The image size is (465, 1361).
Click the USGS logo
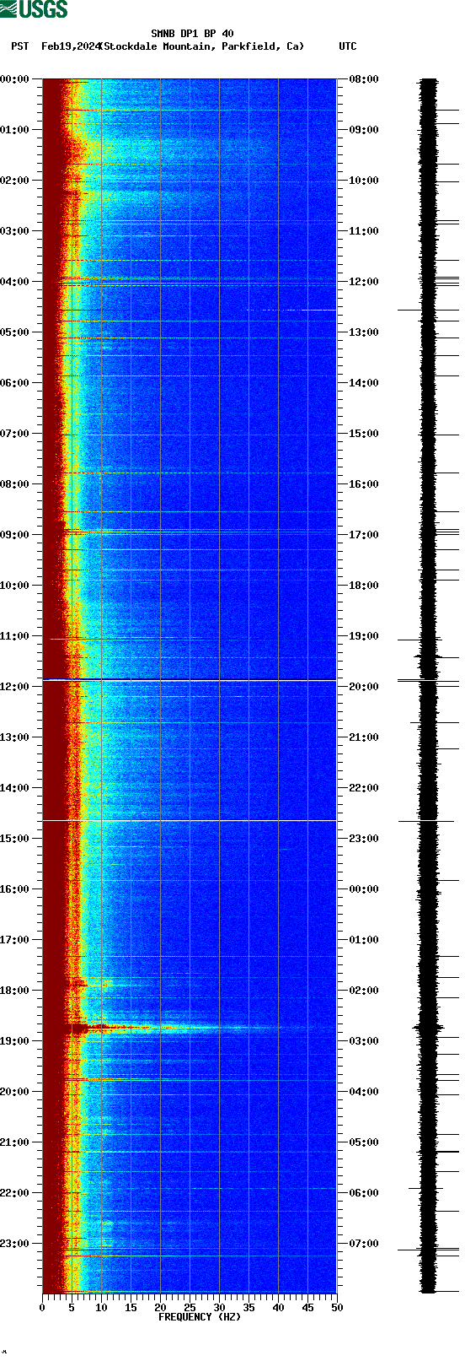pos(34,9)
